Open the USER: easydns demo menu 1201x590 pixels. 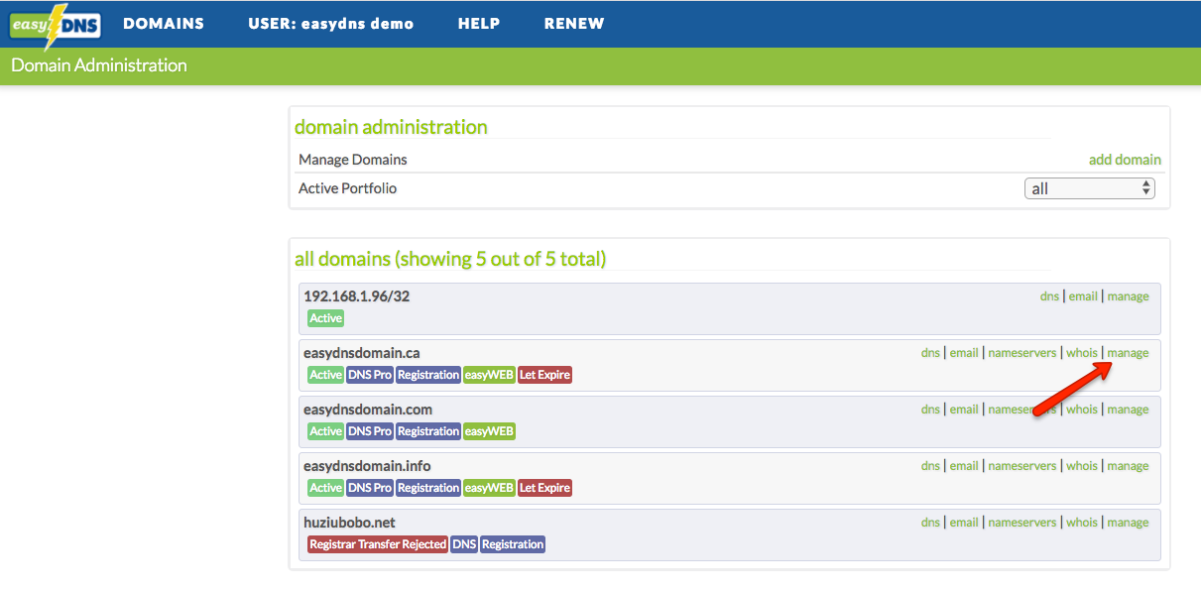point(331,24)
